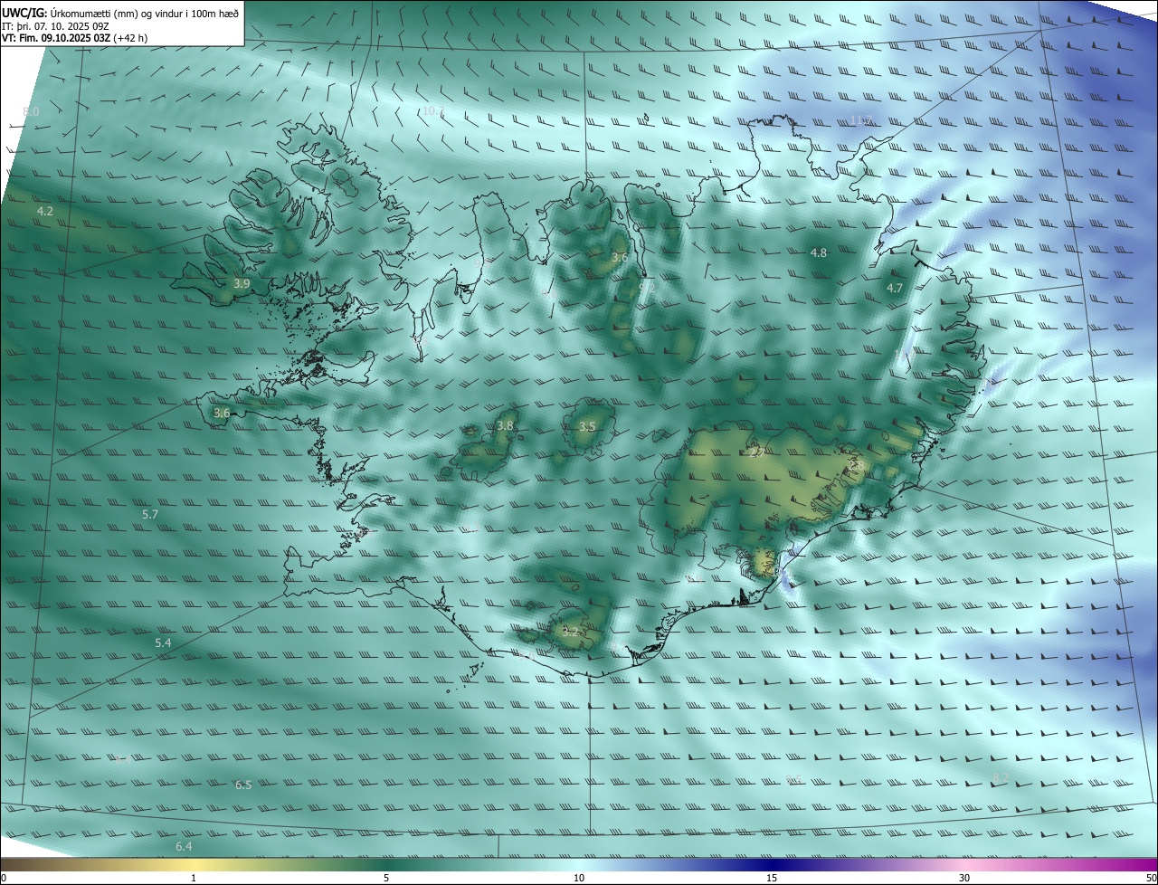Click the 30 tick on color scale

tap(964, 878)
